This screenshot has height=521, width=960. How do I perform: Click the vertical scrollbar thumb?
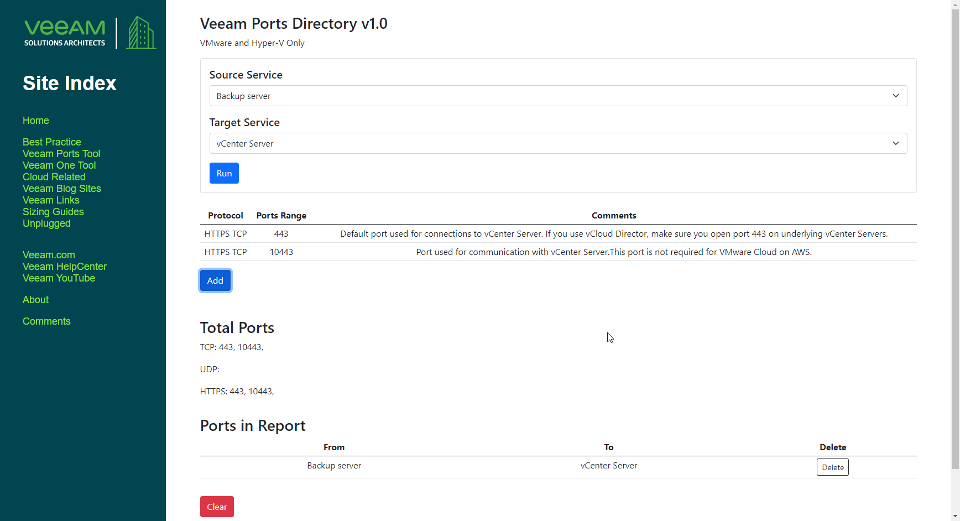click(x=955, y=238)
